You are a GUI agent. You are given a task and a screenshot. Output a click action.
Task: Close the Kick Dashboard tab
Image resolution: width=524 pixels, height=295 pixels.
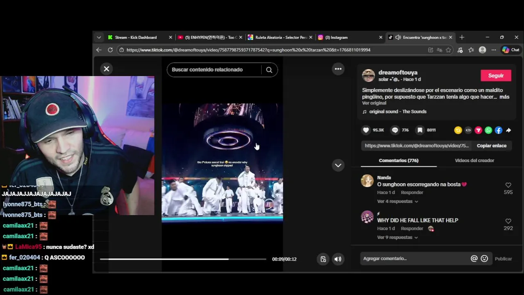click(171, 37)
